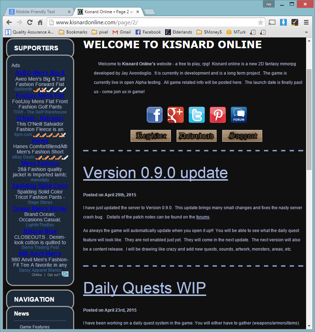This screenshot has height=332, width=315.
Task: Close the Kisnard Online tab
Action: [138, 12]
